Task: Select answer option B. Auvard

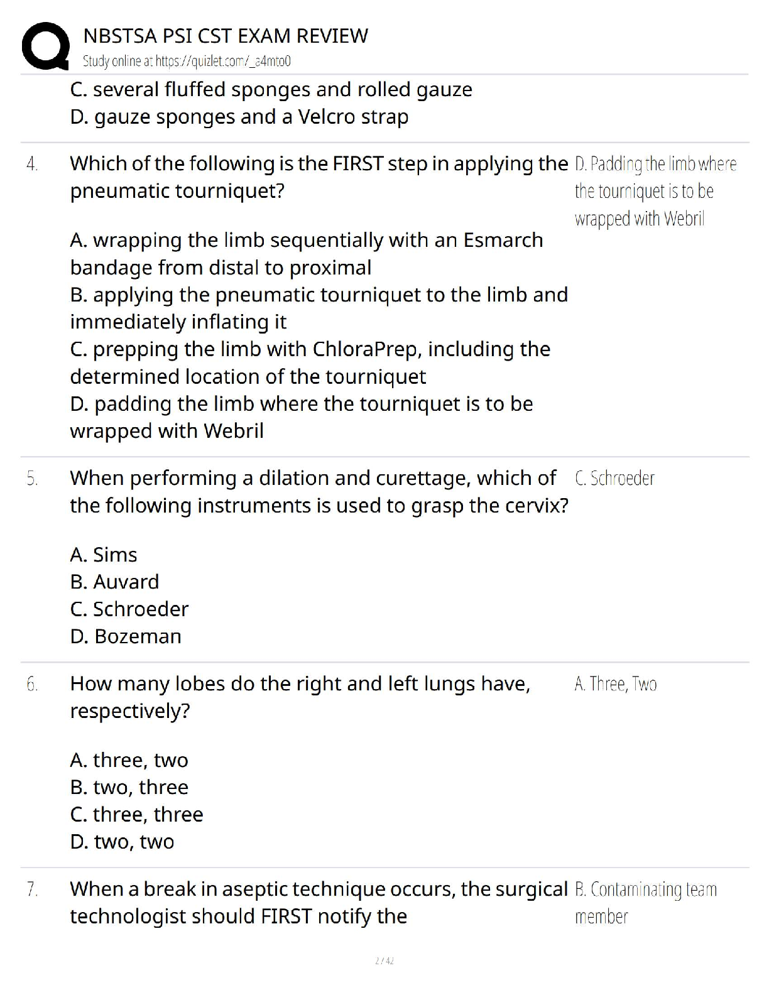Action: pos(114,582)
